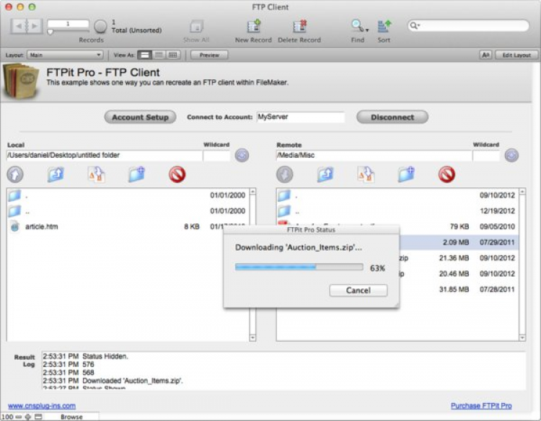This screenshot has width=541, height=421.
Task: Open the Find tool
Action: 356,25
